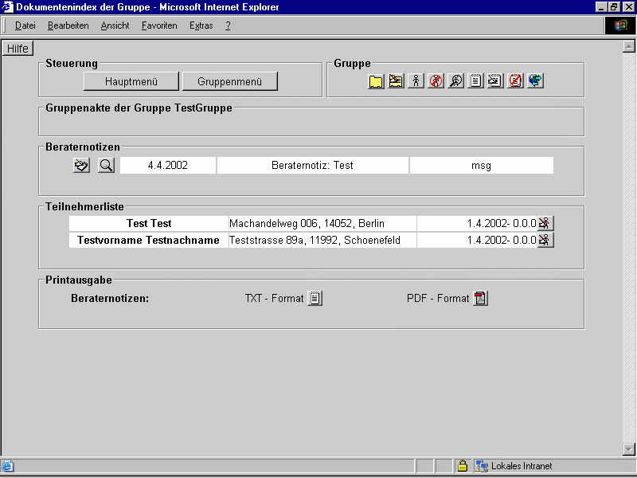
Task: Click the yellow folder icon in Gruppe
Action: tap(377, 81)
